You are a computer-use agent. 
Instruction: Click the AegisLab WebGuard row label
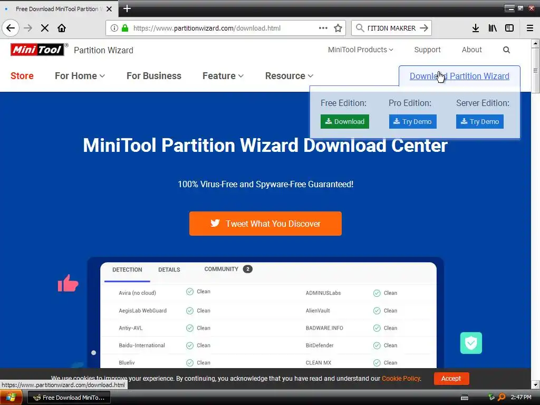(x=142, y=310)
